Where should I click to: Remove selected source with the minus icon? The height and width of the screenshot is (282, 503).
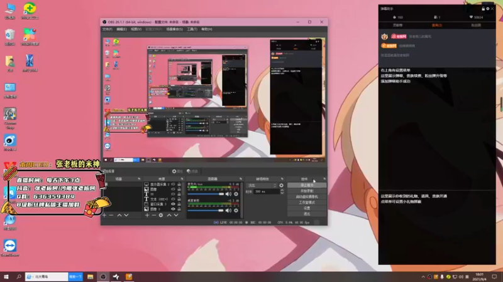tap(154, 216)
